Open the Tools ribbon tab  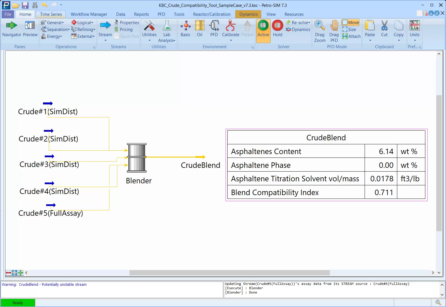179,14
